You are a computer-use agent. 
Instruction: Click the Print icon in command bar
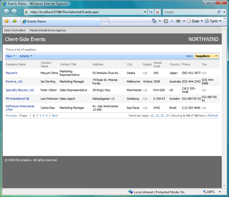click(178, 21)
